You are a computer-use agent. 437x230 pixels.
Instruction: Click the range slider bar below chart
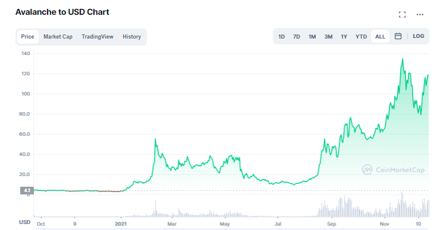pos(232,229)
